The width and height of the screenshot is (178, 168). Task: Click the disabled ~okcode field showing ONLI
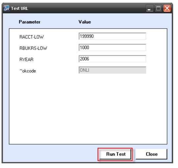pos(112,70)
